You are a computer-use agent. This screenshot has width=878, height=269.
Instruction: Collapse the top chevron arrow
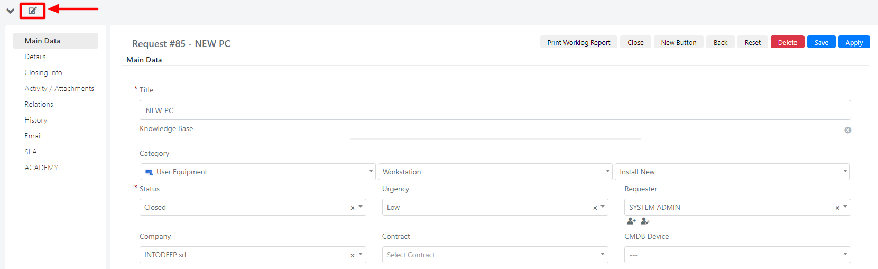click(x=10, y=11)
